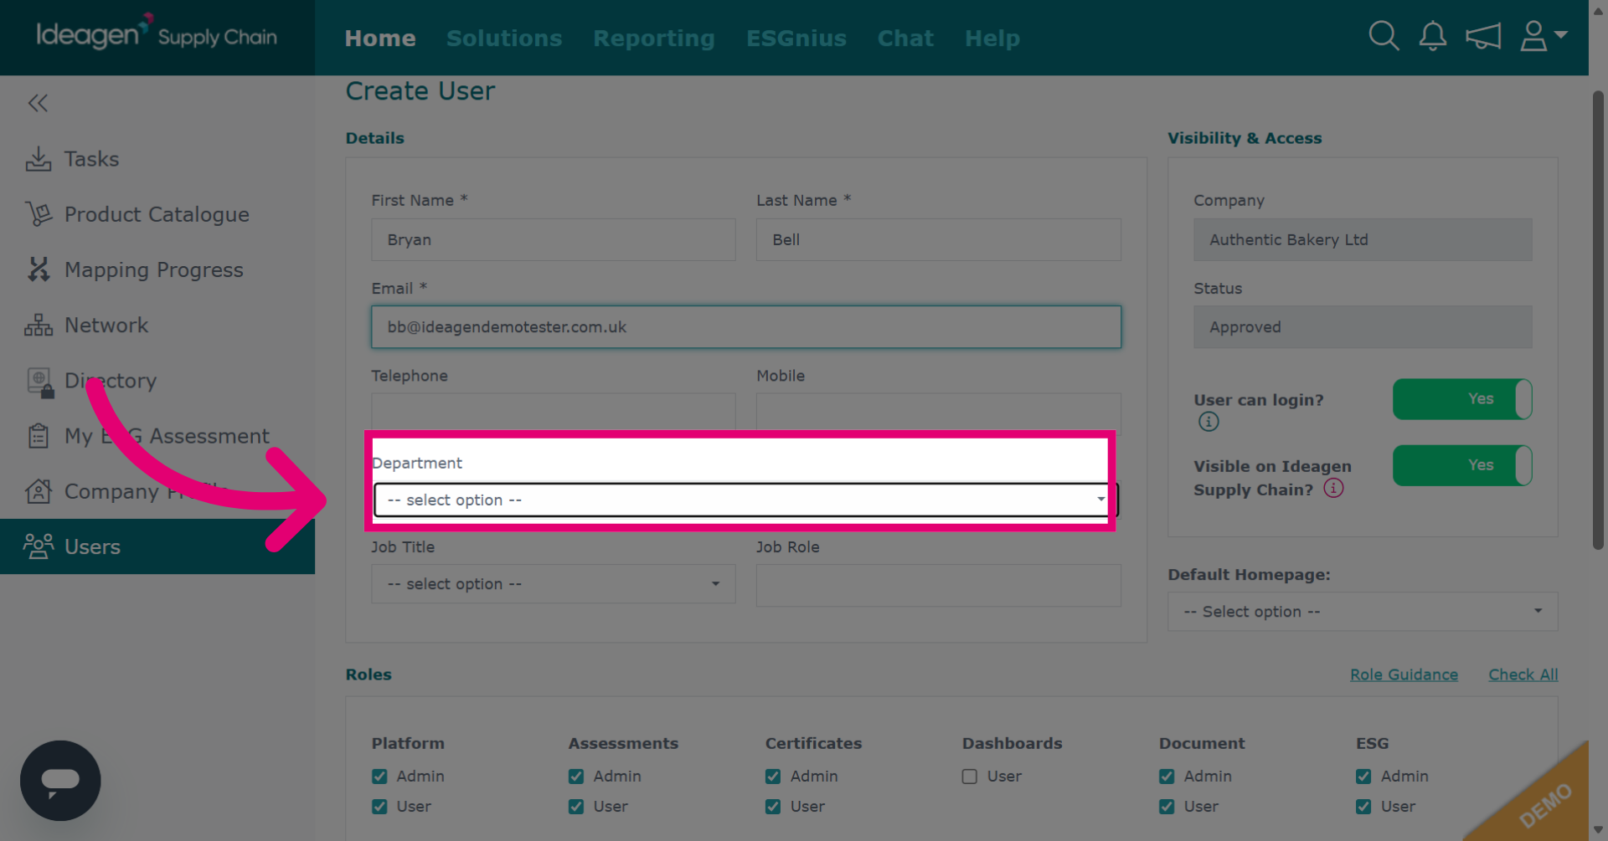Click the Last Name field
This screenshot has height=841, width=1608.
click(x=939, y=239)
